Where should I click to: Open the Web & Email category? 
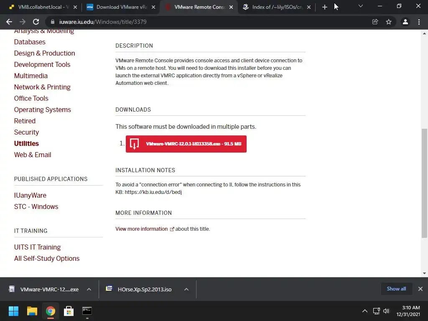(x=33, y=155)
